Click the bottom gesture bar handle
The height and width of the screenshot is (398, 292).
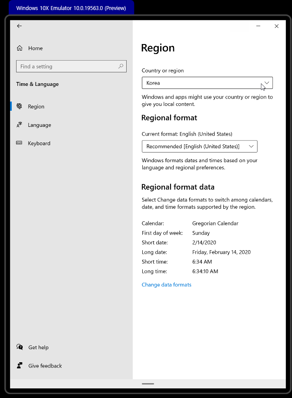click(148, 384)
